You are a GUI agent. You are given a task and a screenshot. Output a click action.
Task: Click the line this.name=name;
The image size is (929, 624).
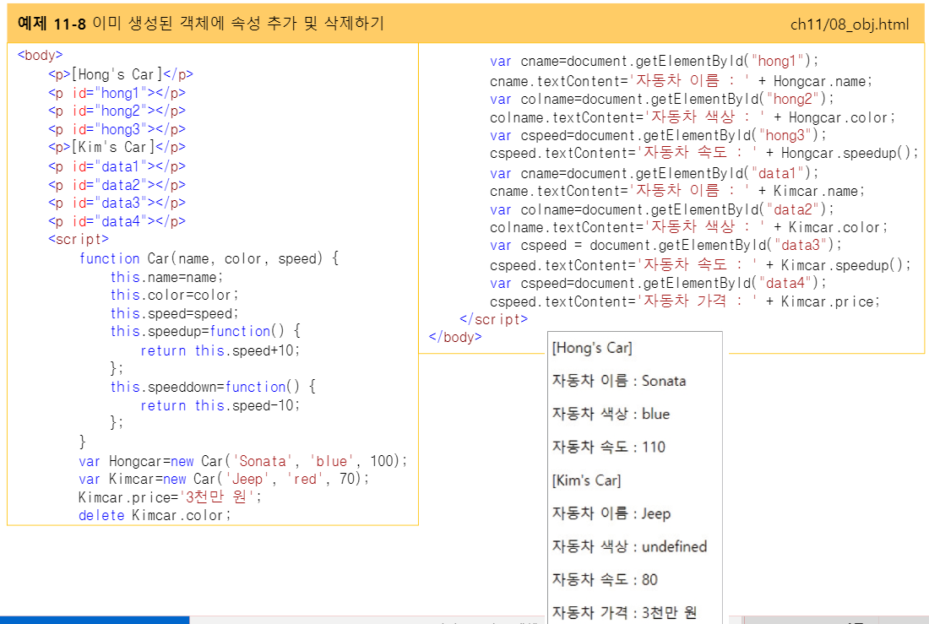click(x=166, y=277)
